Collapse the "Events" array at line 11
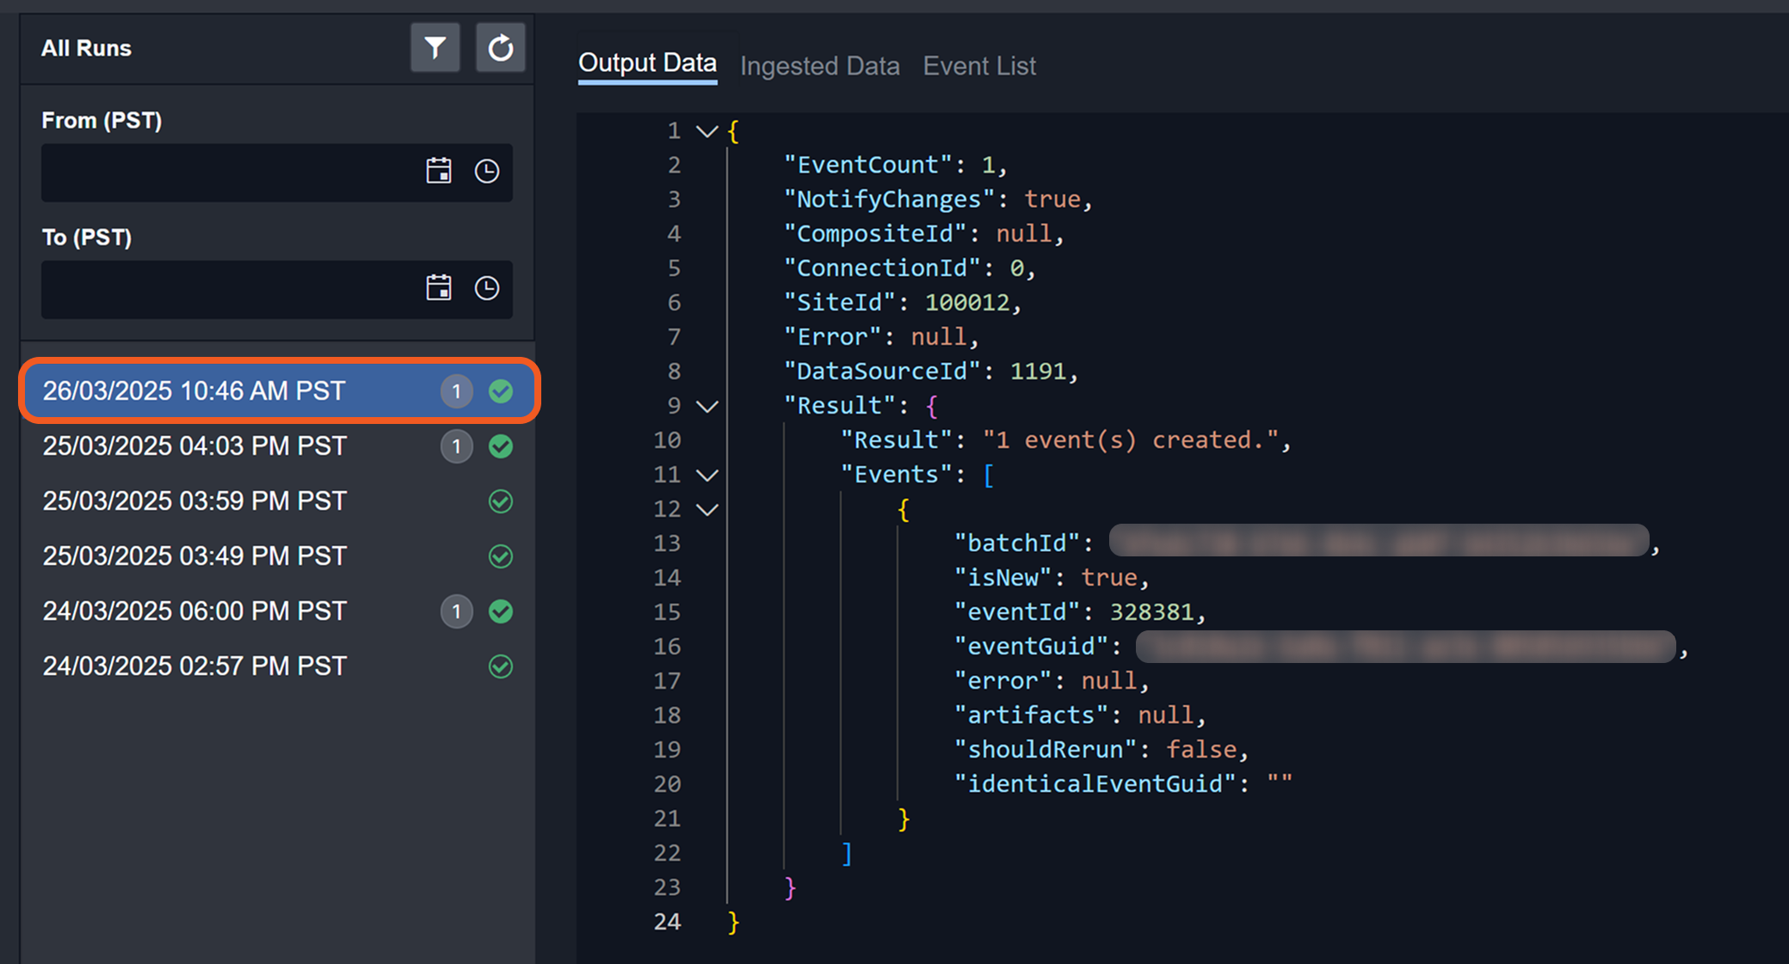Viewport: 1789px width, 964px height. click(706, 476)
